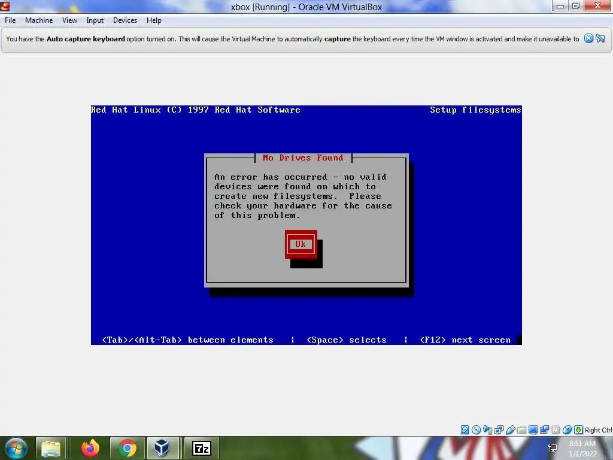The height and width of the screenshot is (460, 613).
Task: Click the CPU/processor status icon
Action: [x=556, y=430]
